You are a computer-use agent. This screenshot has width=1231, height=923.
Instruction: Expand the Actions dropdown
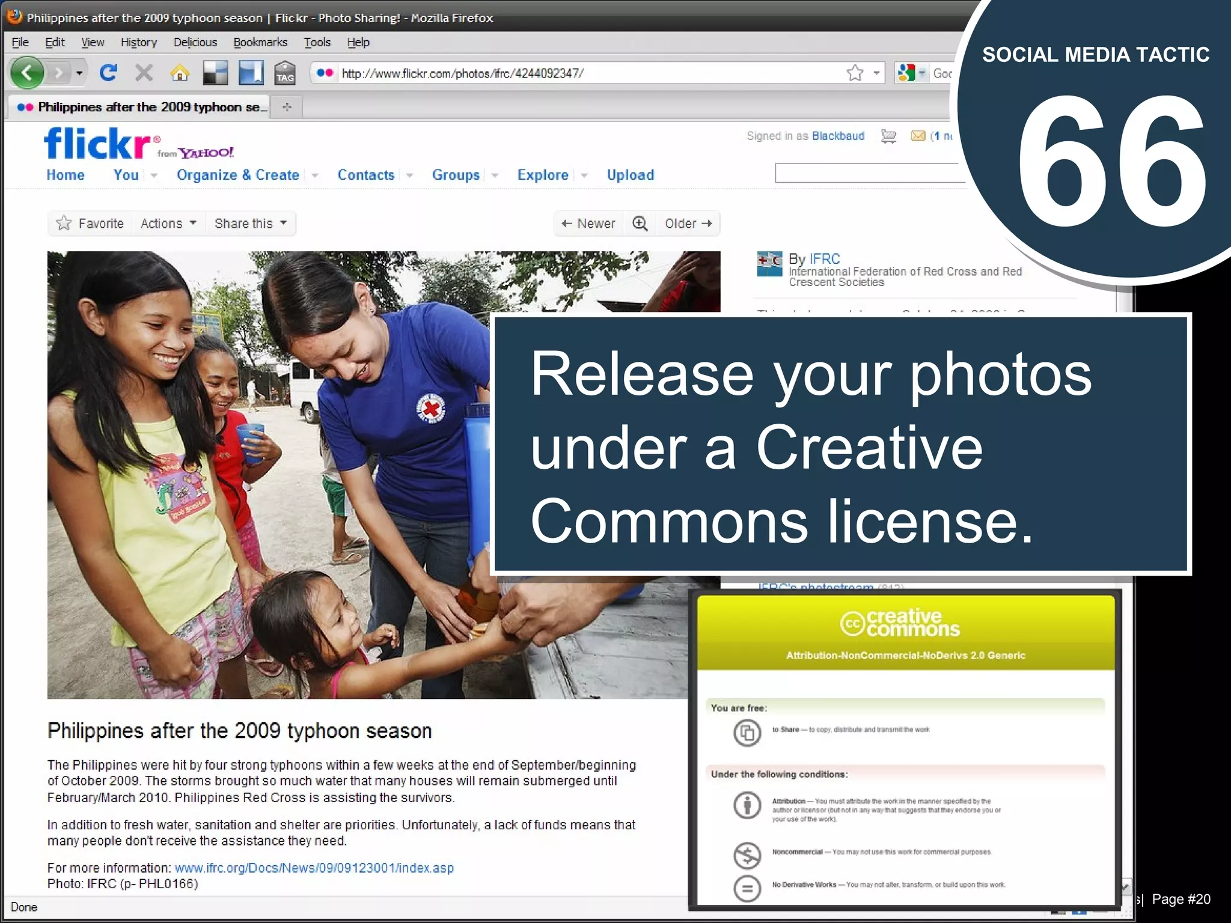coord(168,224)
